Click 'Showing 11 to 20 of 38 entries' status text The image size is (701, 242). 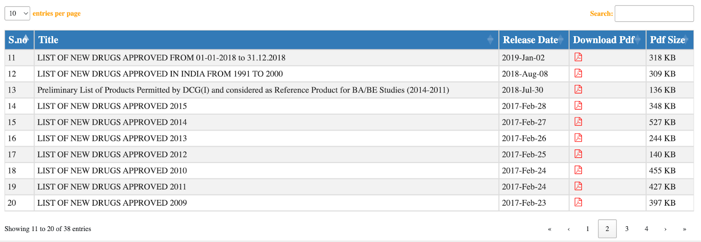tap(48, 229)
